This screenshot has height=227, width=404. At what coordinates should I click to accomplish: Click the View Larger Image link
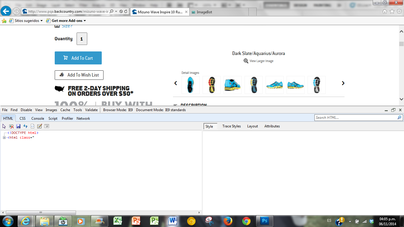pyautogui.click(x=261, y=61)
